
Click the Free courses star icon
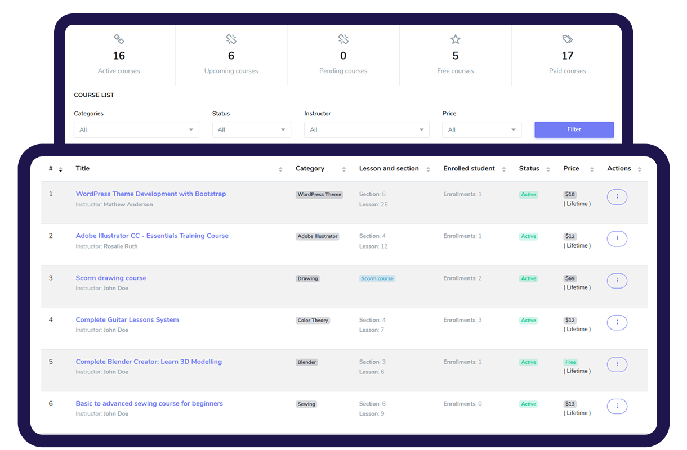pyautogui.click(x=456, y=39)
